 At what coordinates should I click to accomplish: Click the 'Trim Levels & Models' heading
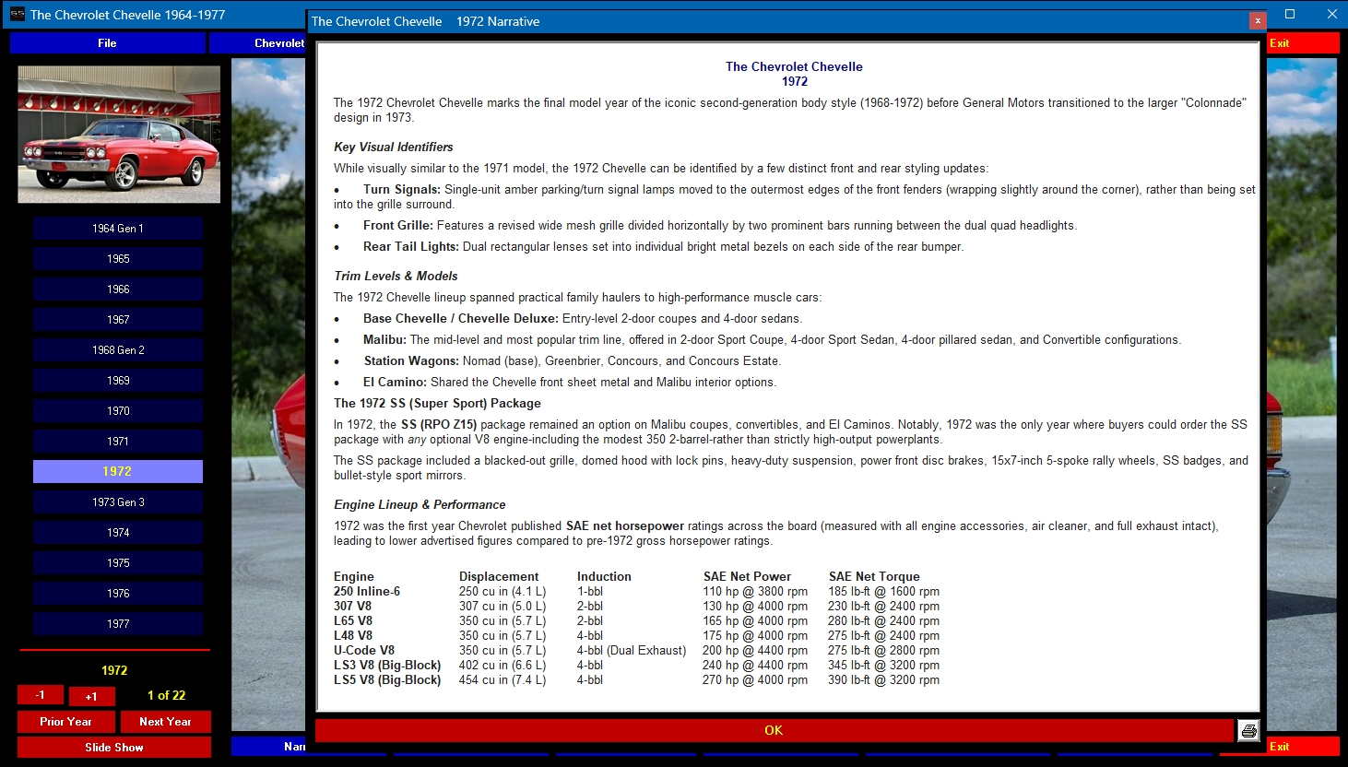point(396,276)
